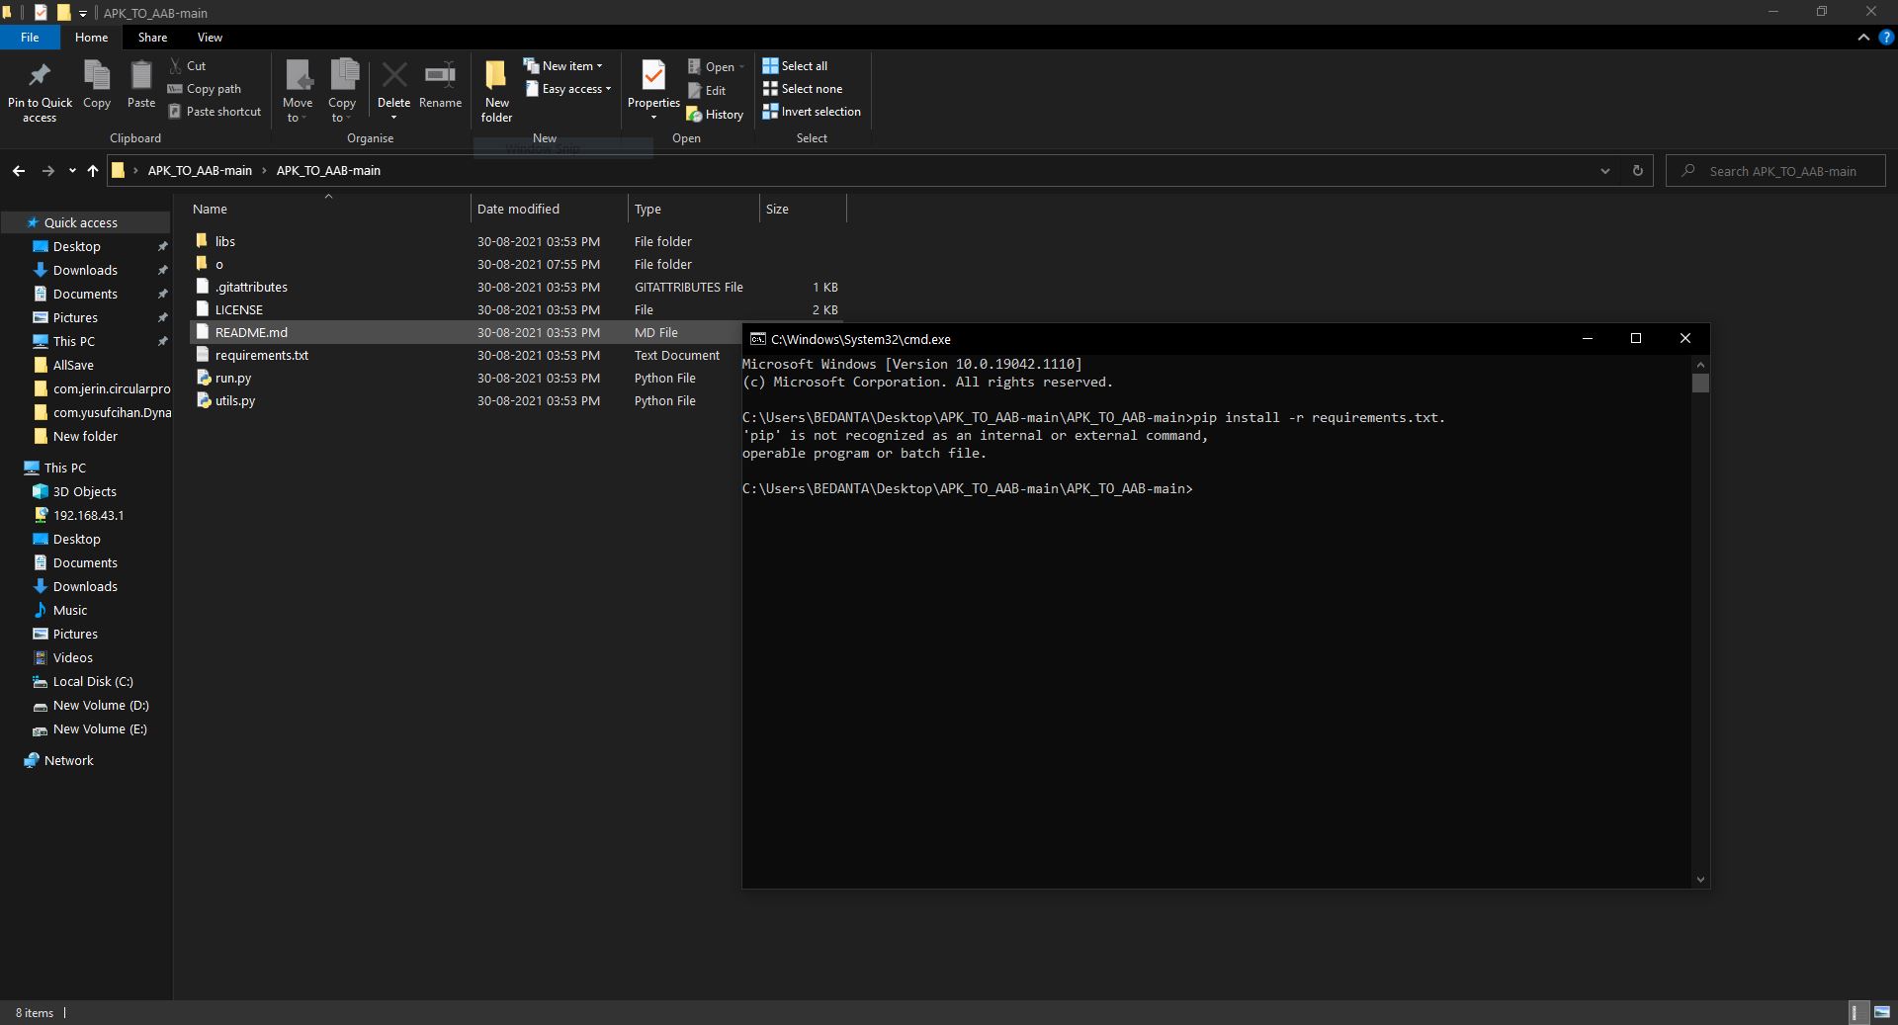The height and width of the screenshot is (1025, 1898).
Task: Click the refresh icon beside address bar
Action: (x=1637, y=171)
